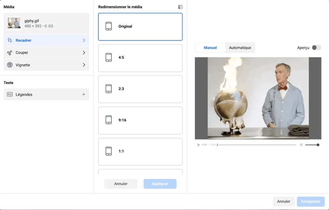Click the Appliquer button
Screen dimensions: 329x210
tap(160, 184)
